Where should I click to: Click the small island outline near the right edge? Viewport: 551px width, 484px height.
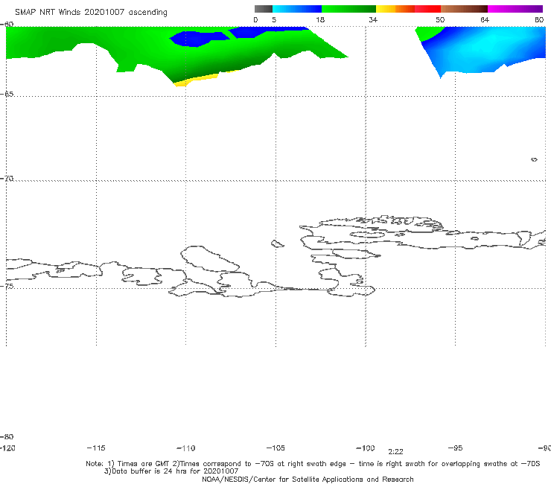[x=534, y=159]
